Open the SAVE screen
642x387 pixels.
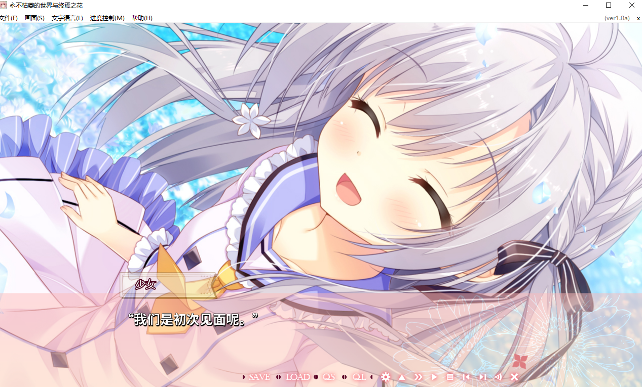click(x=259, y=376)
